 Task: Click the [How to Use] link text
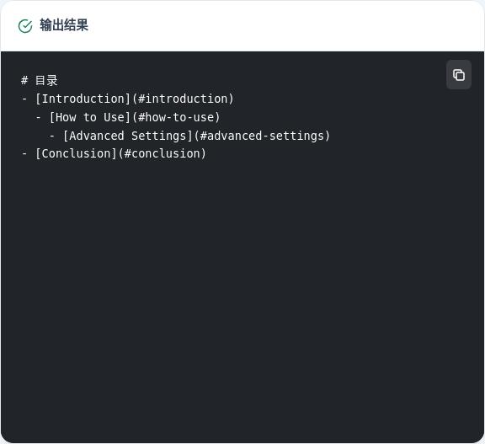90,117
